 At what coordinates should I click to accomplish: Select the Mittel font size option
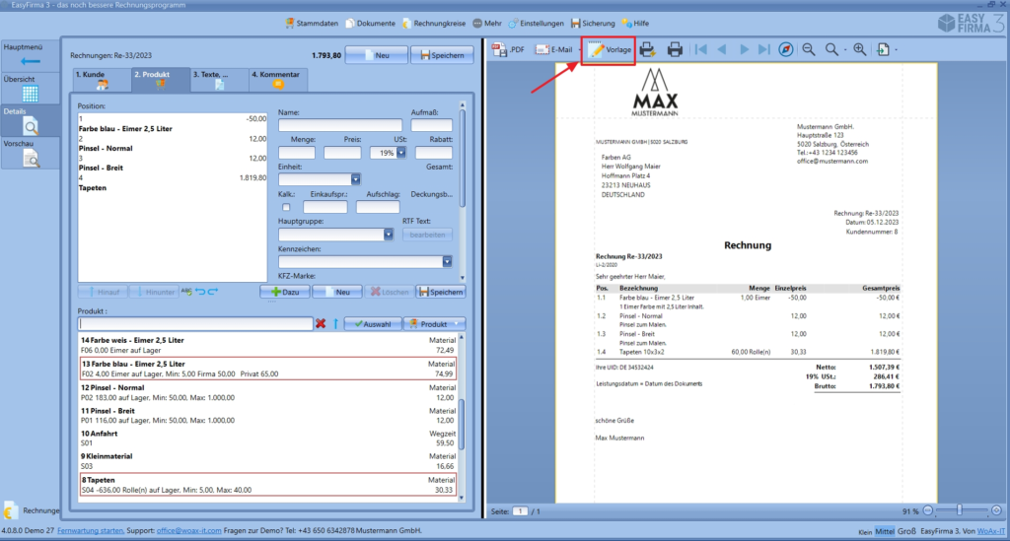click(x=884, y=530)
